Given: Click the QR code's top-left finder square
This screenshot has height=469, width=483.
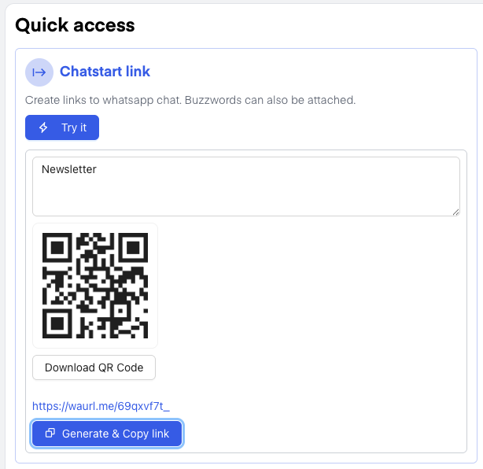Looking at the screenshot, I should pyautogui.click(x=57, y=248).
